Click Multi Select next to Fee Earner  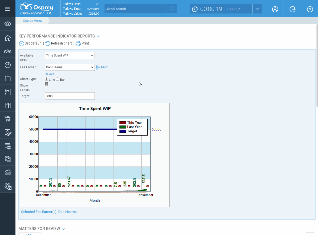(102, 67)
